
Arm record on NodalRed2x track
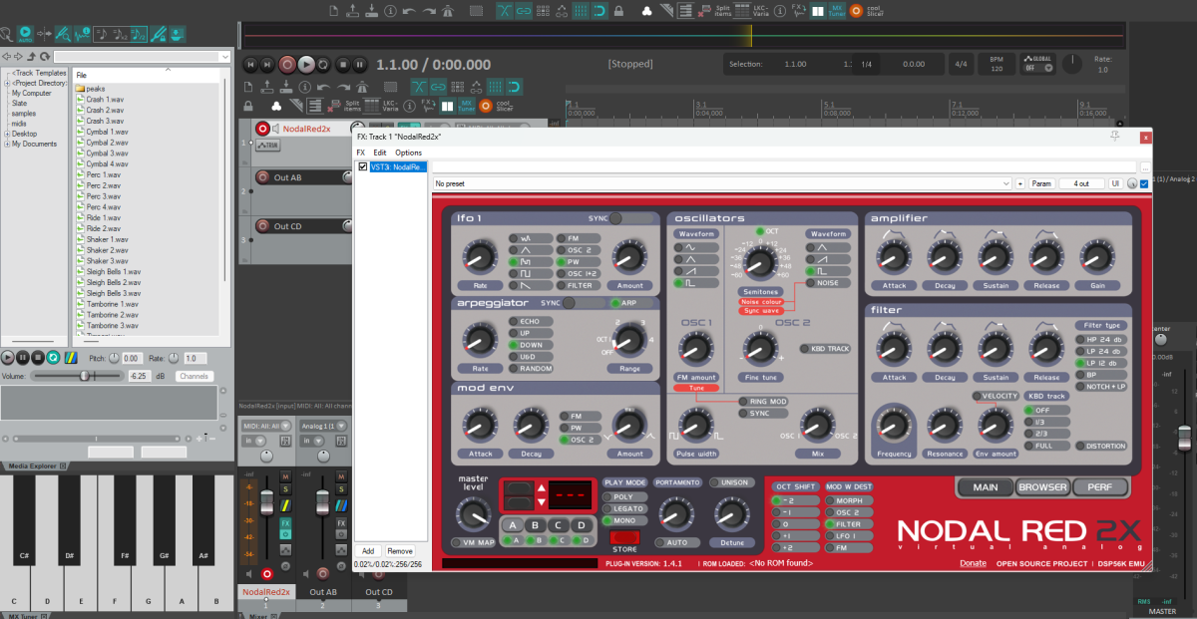263,129
